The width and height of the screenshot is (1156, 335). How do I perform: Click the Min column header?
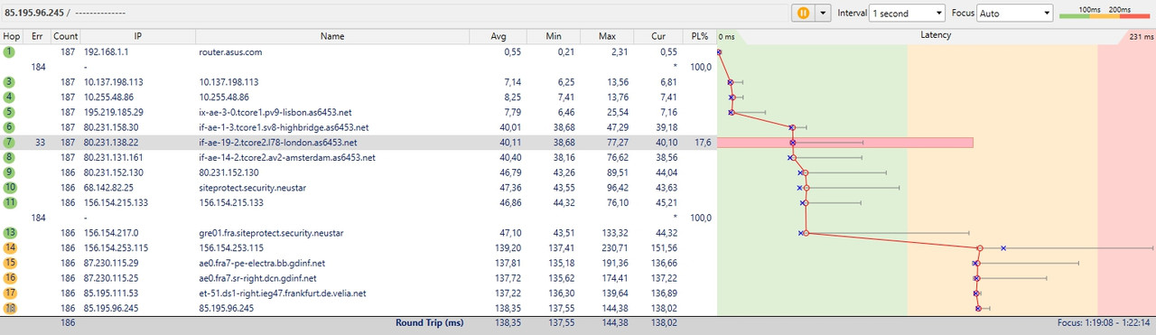tap(554, 36)
